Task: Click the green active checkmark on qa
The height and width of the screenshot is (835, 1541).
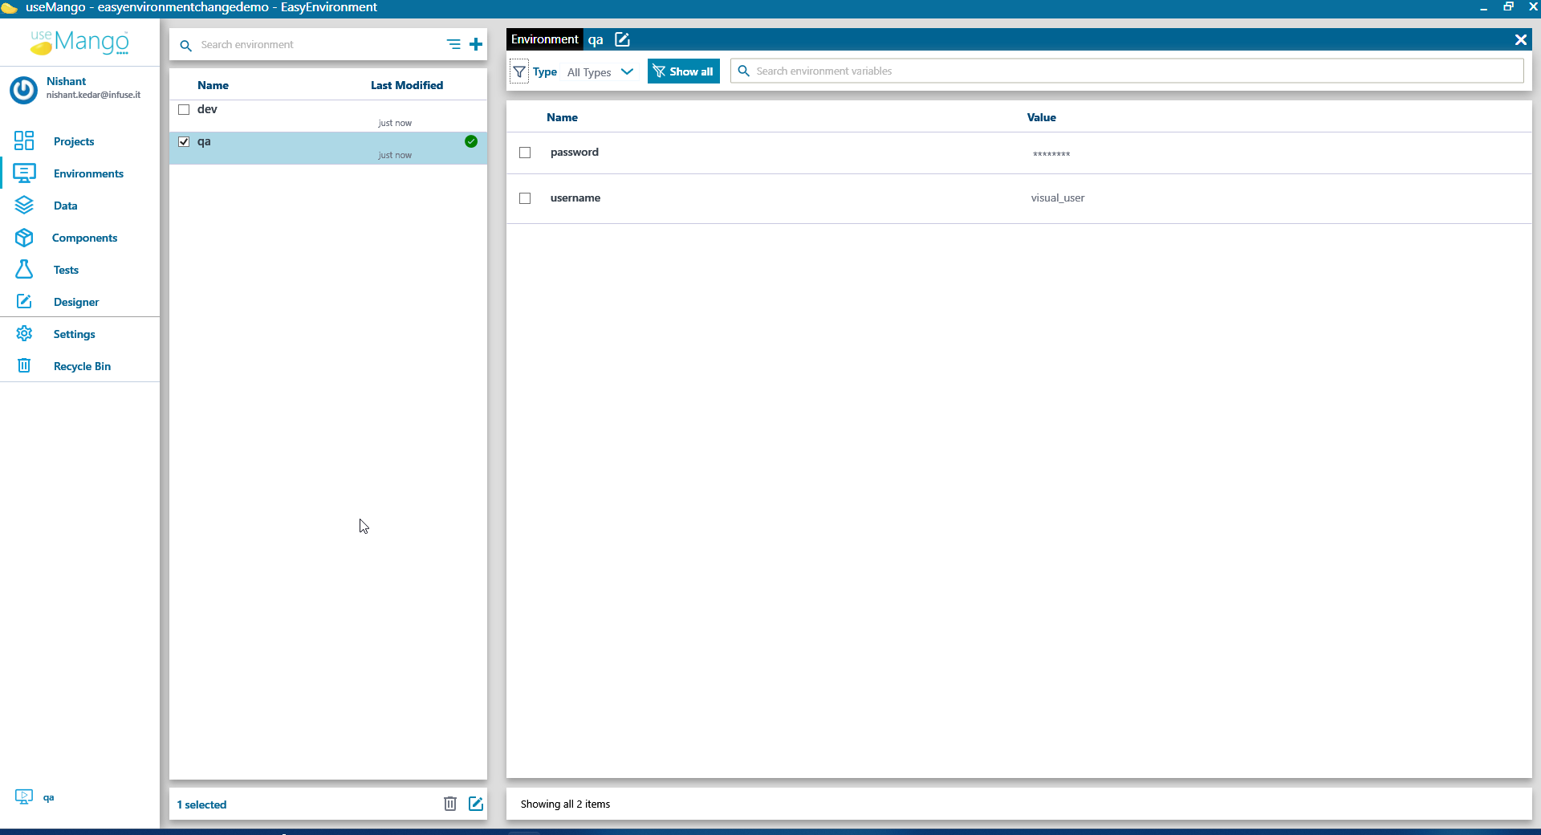Action: (471, 141)
